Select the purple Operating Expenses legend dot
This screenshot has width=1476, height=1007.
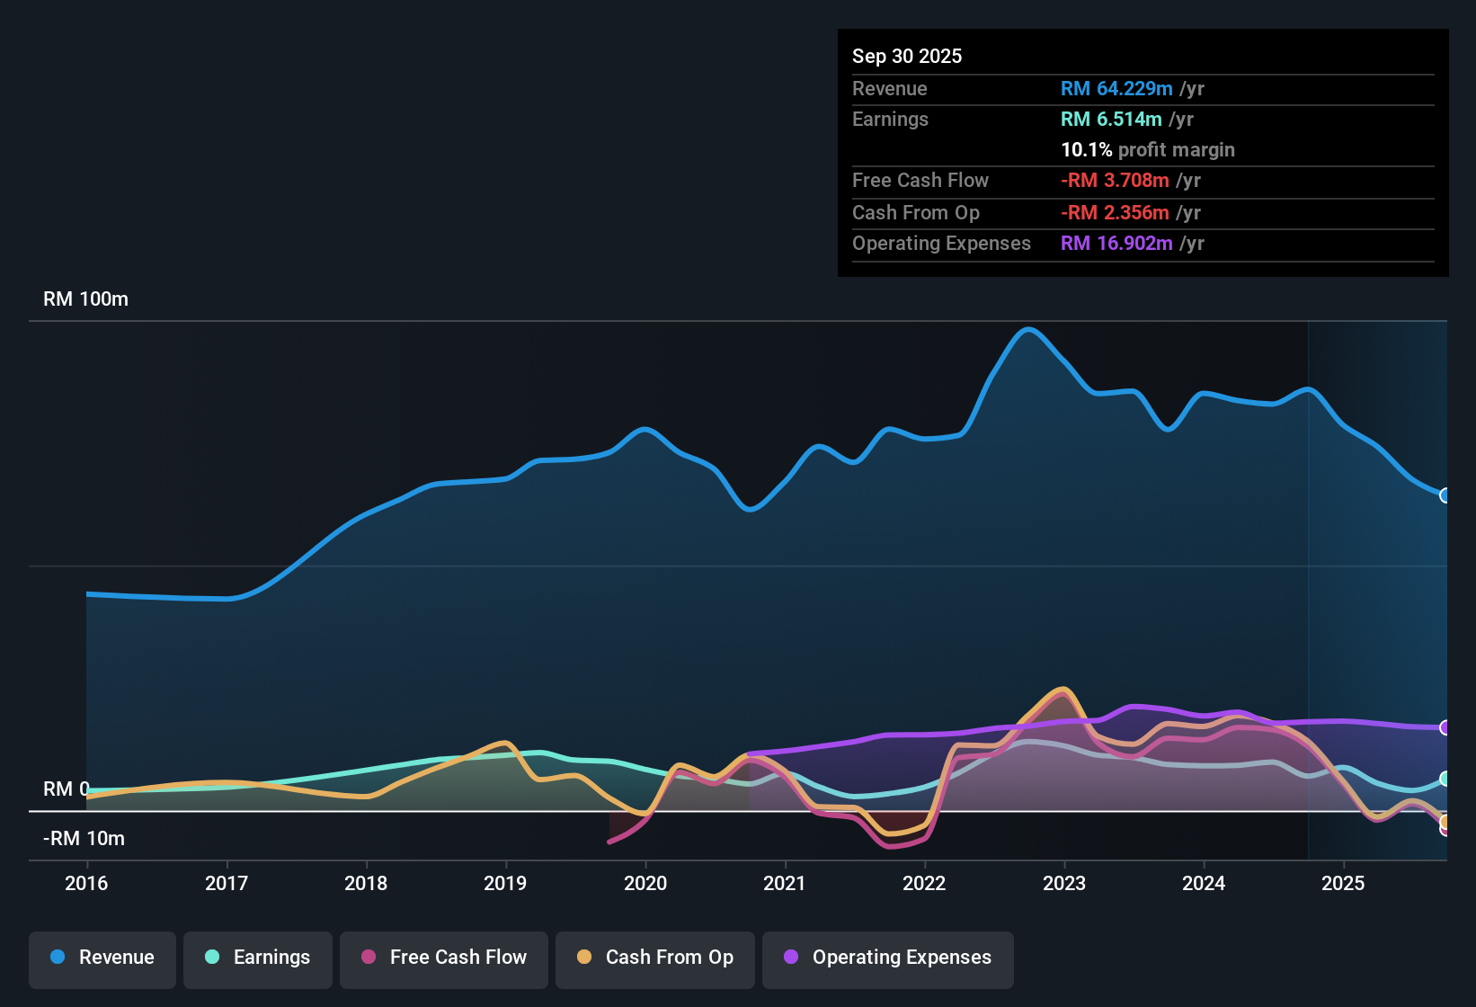[791, 958]
